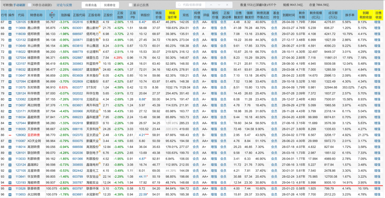Click the 1032.1% premium rate cell
Viewport: 385px width, 198px height.
point(172,87)
